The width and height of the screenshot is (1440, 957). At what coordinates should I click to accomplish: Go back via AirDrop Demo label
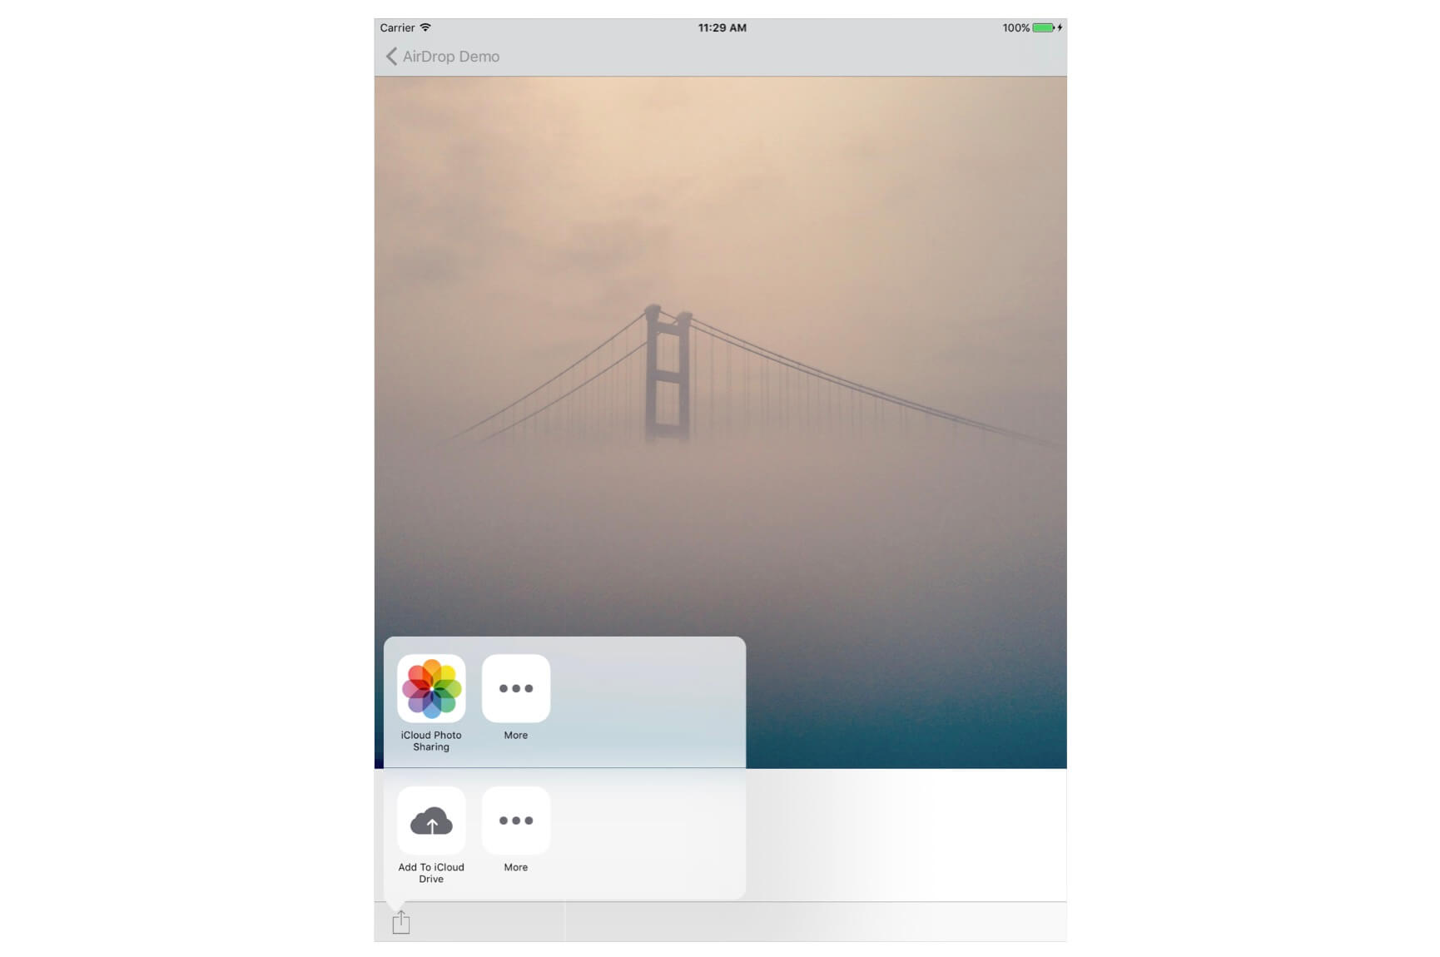(450, 57)
